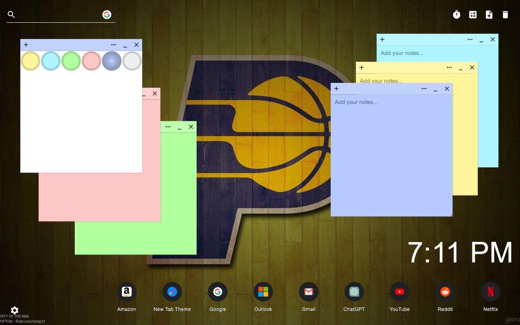Open settings via the gear icon
The height and width of the screenshot is (325, 520).
point(15,310)
